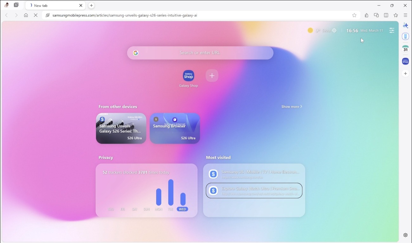Share the current page
This screenshot has width=412, height=243.
(366, 15)
